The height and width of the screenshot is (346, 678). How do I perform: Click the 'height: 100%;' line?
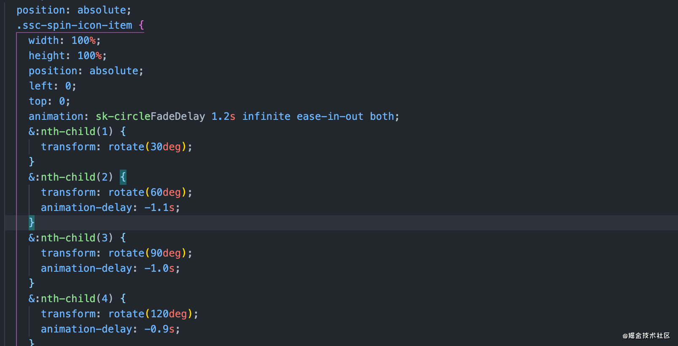tap(67, 56)
